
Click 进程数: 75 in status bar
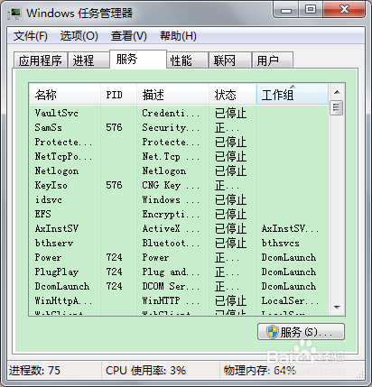(34, 371)
